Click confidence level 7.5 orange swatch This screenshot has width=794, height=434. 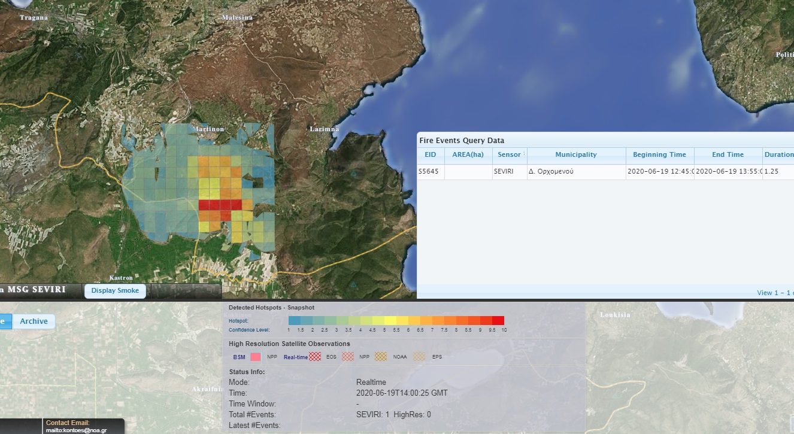450,320
